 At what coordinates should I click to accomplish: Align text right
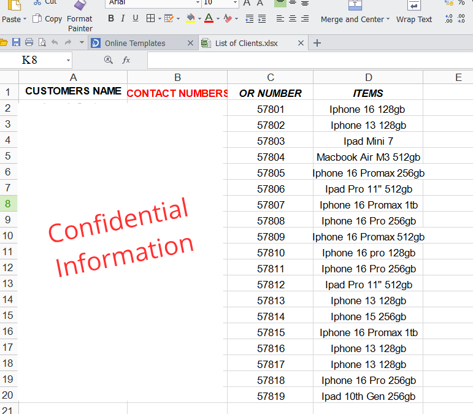(305, 18)
